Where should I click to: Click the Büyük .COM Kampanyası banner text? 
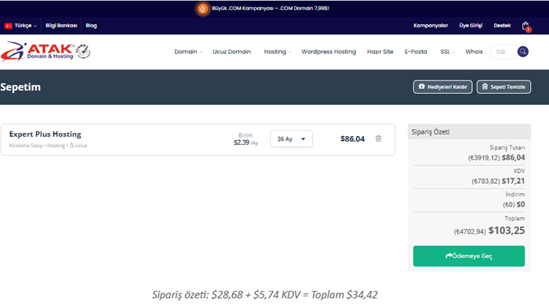271,9
